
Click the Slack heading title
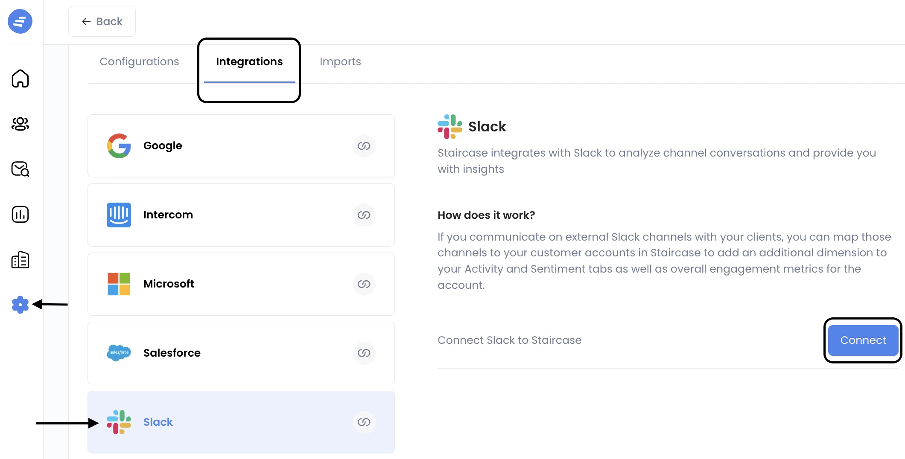tap(487, 127)
